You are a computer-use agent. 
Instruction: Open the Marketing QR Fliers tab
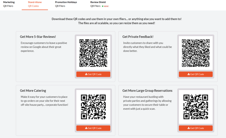9,4
